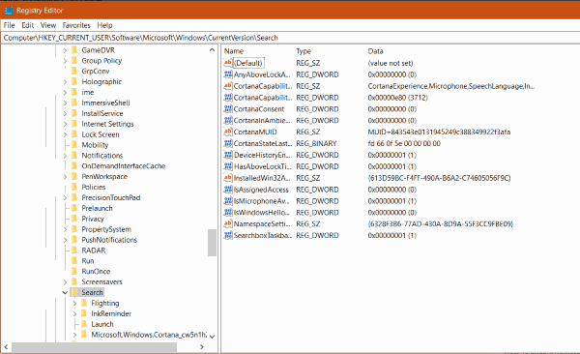Click the CortanaMUID string icon

[x=228, y=132]
